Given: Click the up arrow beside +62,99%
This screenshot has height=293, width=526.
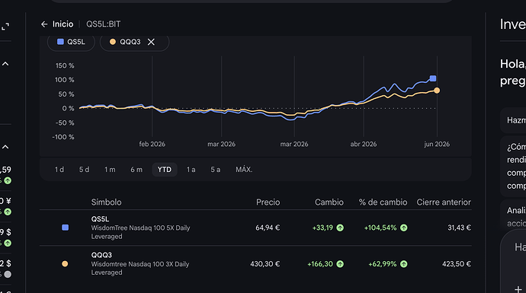Looking at the screenshot, I should click(x=403, y=264).
